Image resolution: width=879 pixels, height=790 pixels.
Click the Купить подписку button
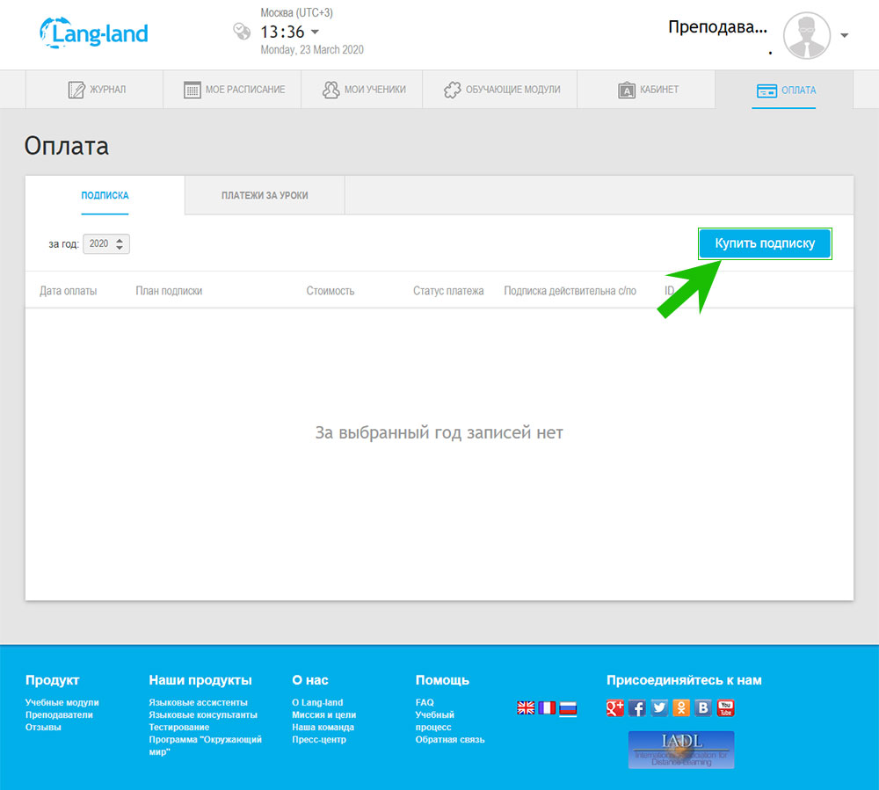pyautogui.click(x=764, y=243)
